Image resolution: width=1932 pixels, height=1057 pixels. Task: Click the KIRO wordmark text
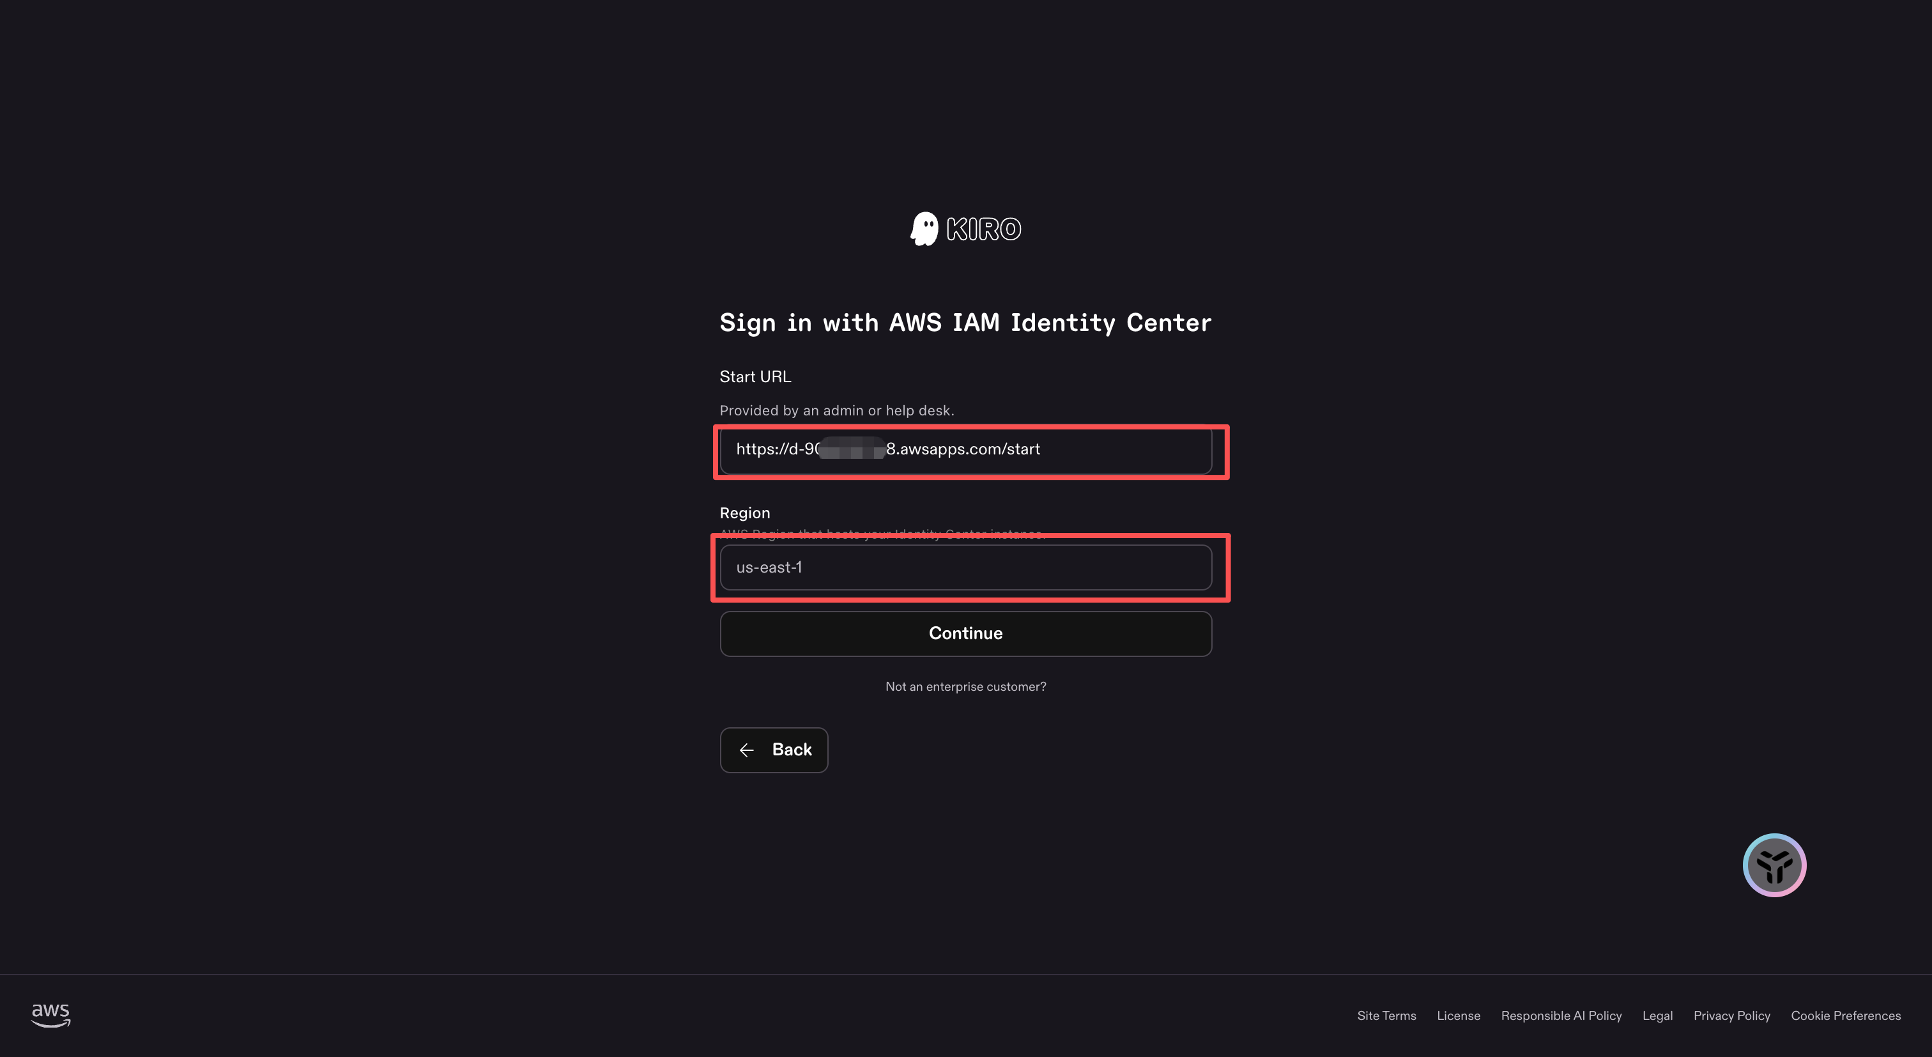click(x=983, y=229)
